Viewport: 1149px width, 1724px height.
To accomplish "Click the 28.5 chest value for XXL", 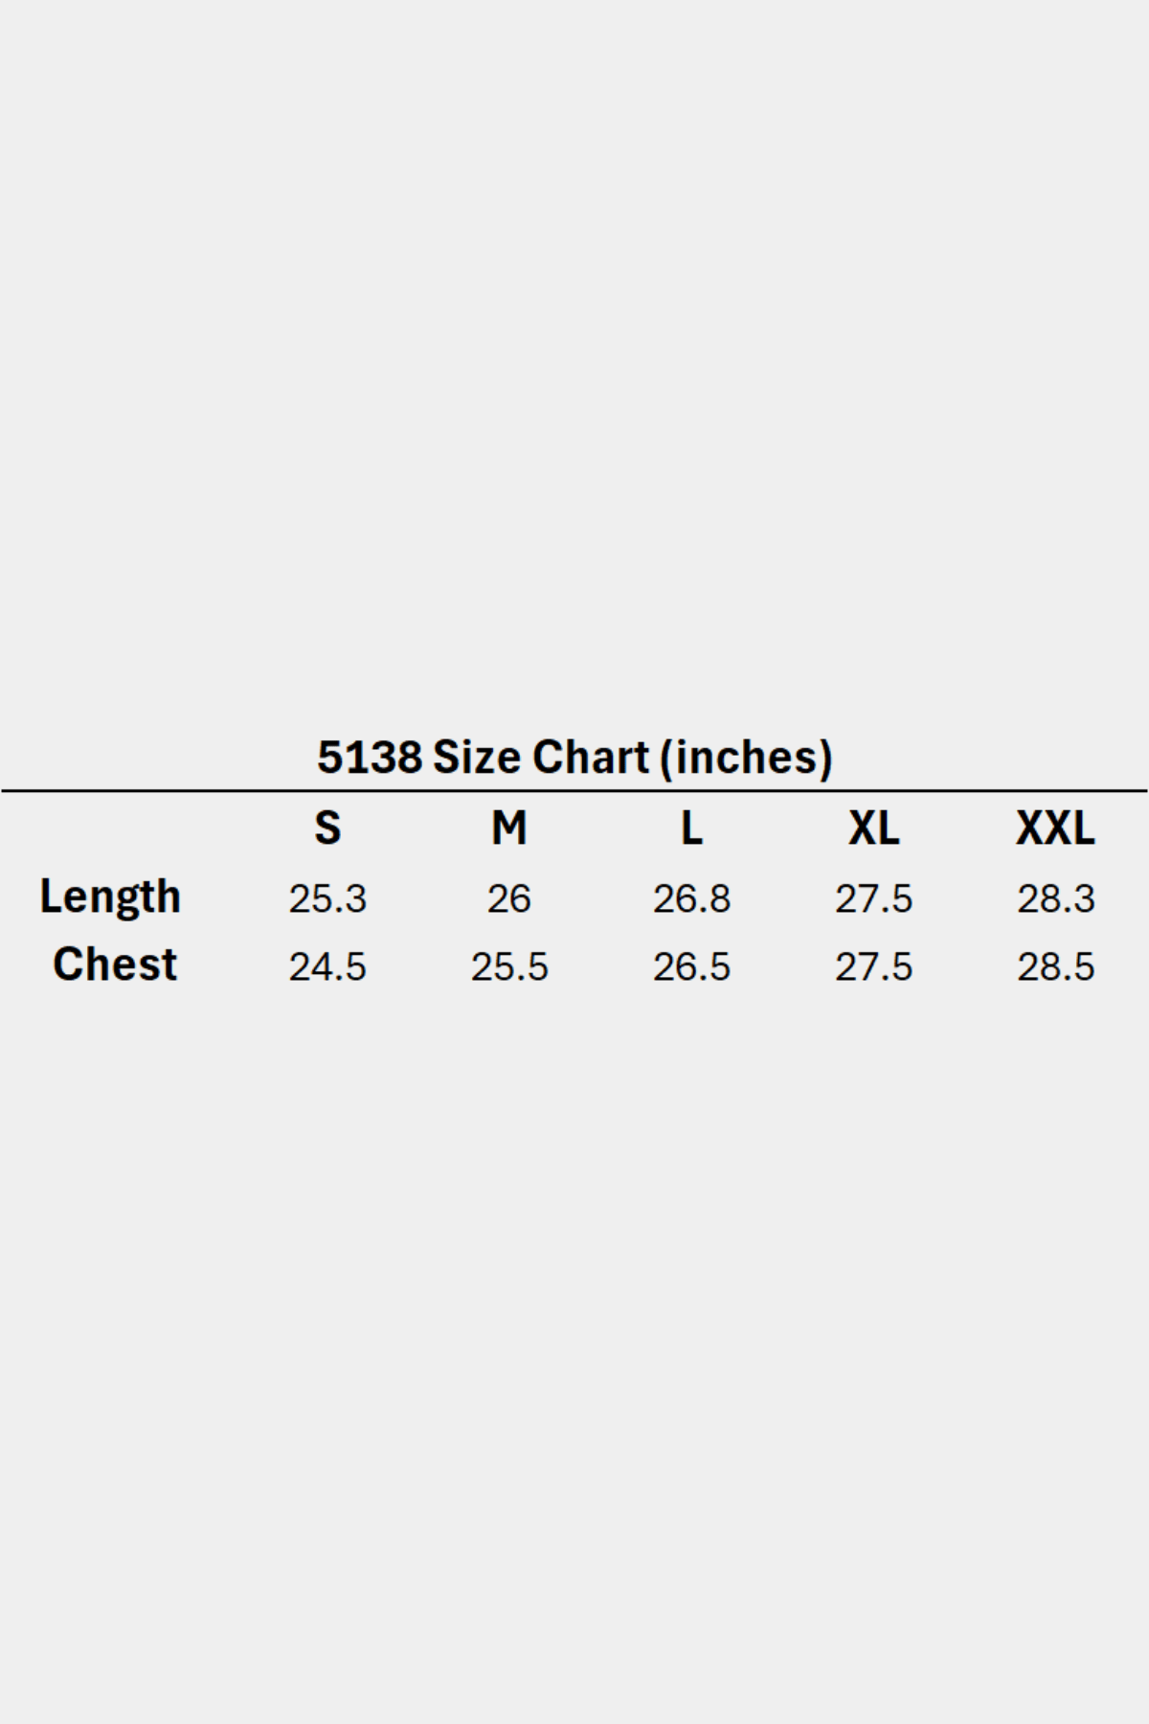I will click(x=1055, y=967).
